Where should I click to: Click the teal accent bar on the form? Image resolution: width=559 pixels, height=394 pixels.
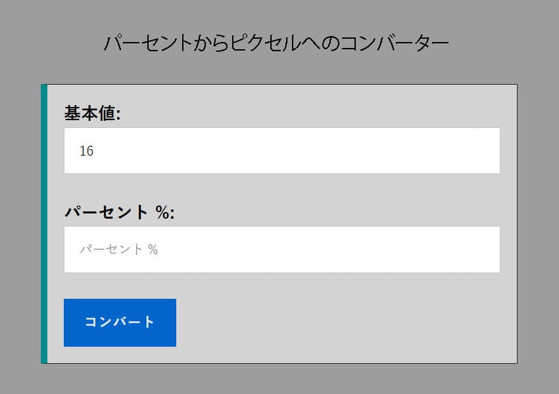click(44, 223)
